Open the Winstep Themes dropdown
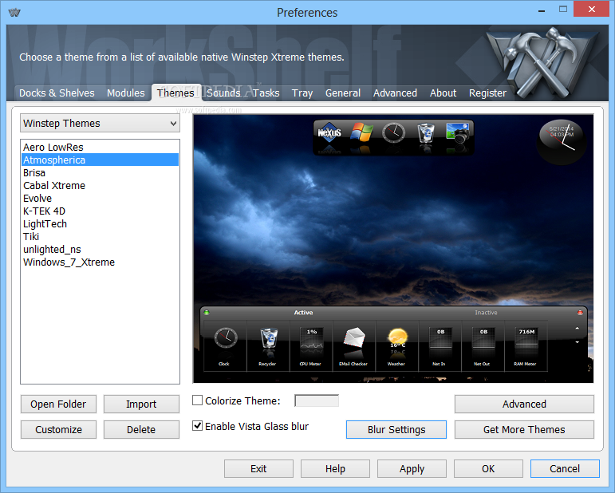 (100, 123)
